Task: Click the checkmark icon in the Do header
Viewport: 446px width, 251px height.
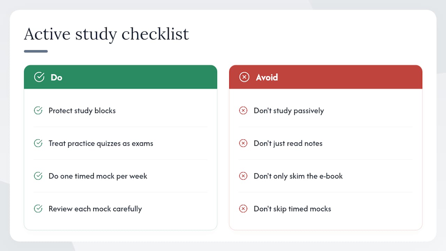Action: pyautogui.click(x=39, y=77)
